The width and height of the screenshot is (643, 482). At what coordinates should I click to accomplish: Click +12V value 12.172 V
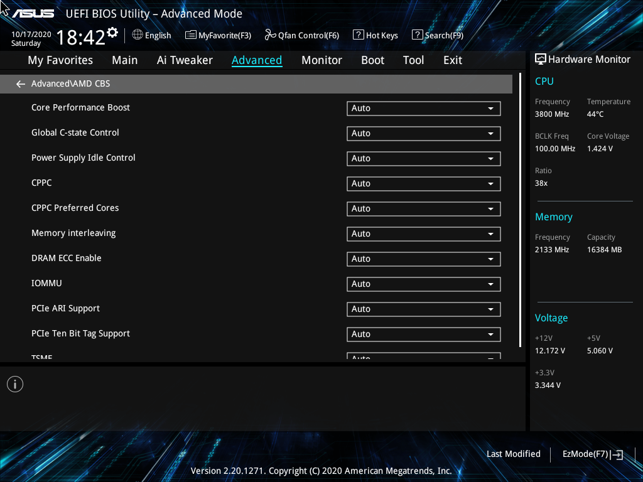point(549,351)
